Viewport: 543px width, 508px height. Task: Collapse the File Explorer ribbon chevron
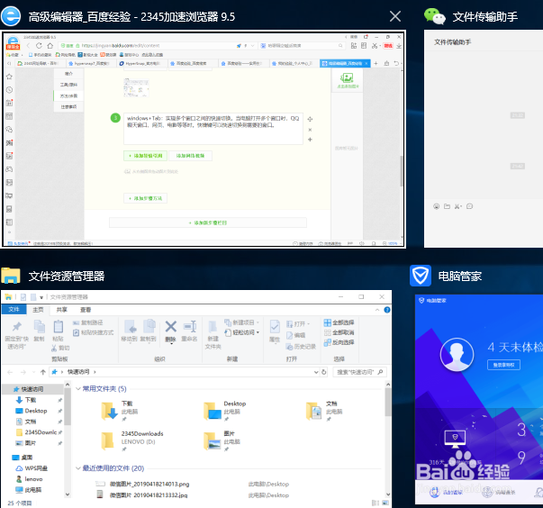(x=377, y=310)
